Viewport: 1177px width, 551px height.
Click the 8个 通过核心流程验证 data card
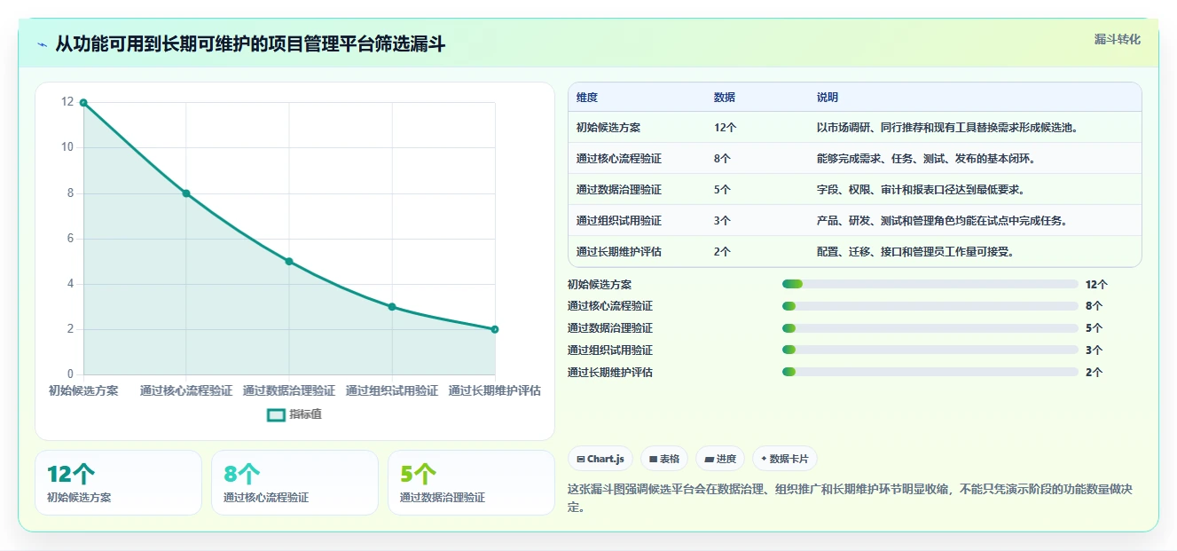[294, 483]
